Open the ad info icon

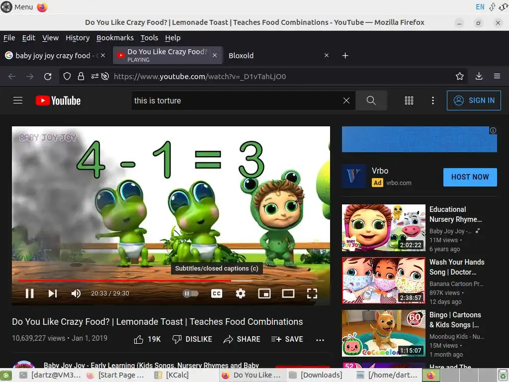(493, 130)
